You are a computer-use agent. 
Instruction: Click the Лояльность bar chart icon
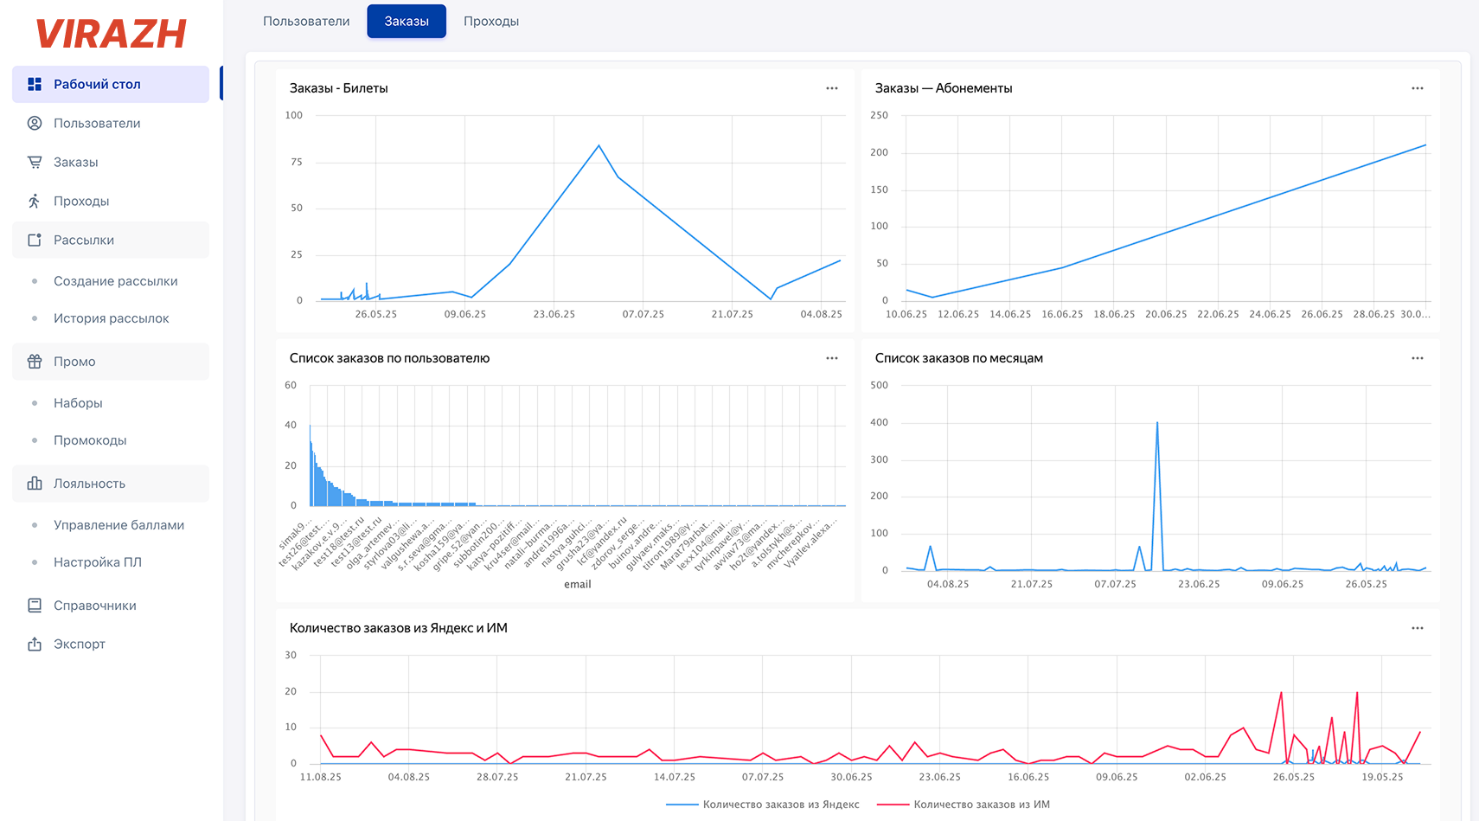point(35,484)
